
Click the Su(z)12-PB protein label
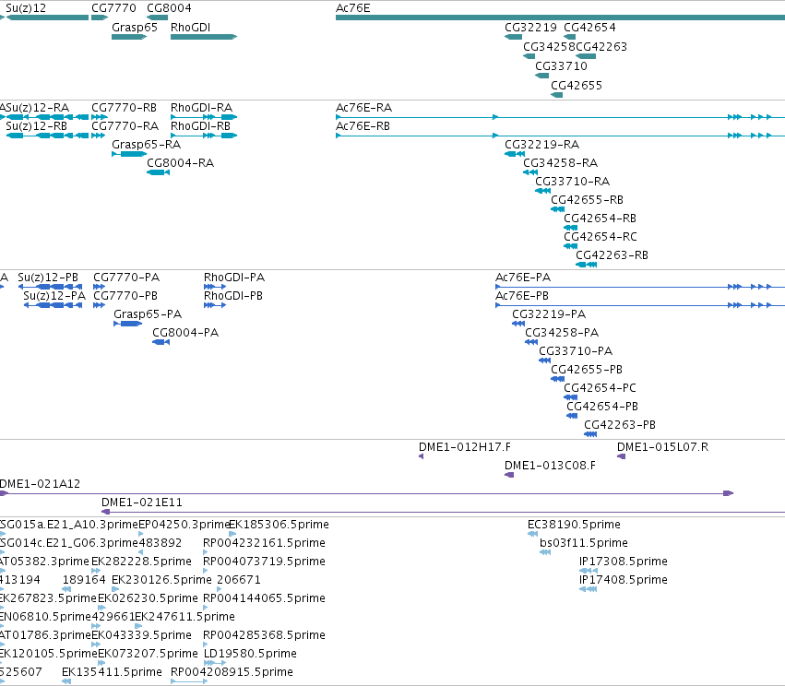(48, 278)
